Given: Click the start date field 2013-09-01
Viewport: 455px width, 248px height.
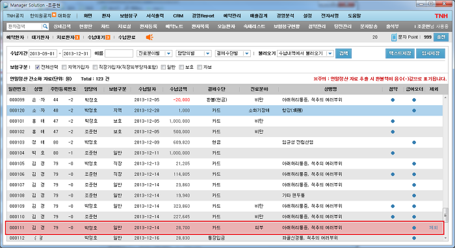Looking at the screenshot, I should [43, 54].
